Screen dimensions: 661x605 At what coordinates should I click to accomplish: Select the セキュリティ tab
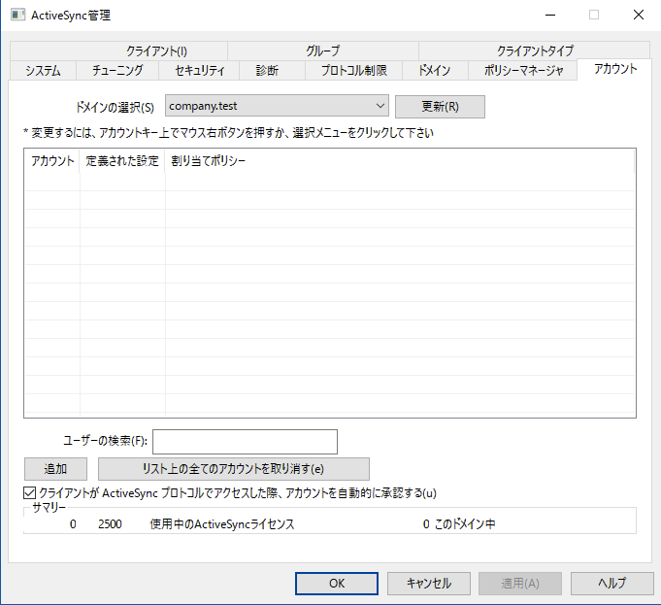[x=200, y=70]
